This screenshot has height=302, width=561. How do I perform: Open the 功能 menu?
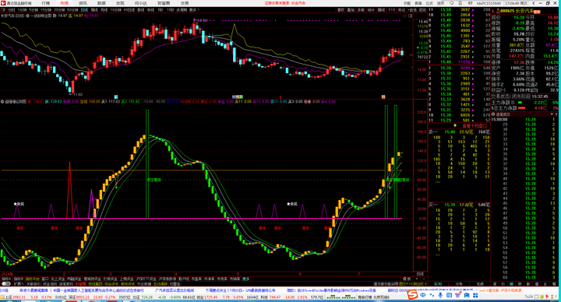coord(408,3)
